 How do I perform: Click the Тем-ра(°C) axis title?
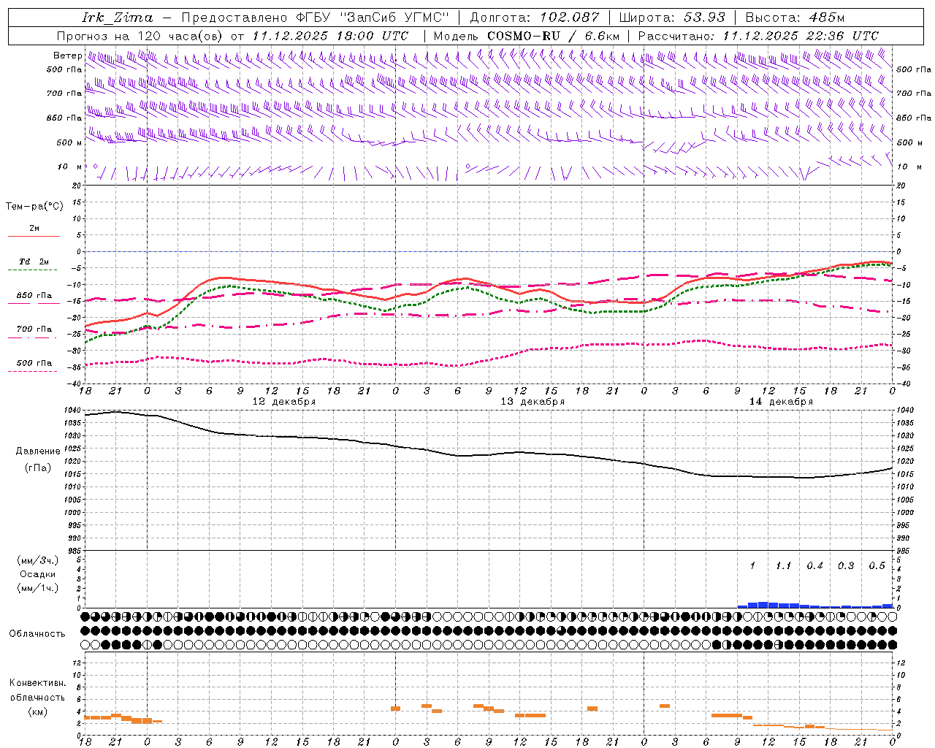click(x=34, y=207)
